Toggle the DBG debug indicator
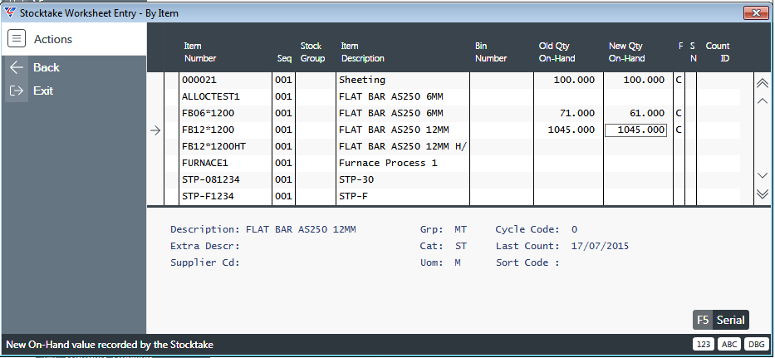This screenshot has height=358, width=775. coord(756,345)
